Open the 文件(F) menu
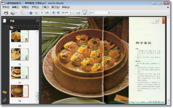The height and width of the screenshot is (108, 173). coord(6,7)
